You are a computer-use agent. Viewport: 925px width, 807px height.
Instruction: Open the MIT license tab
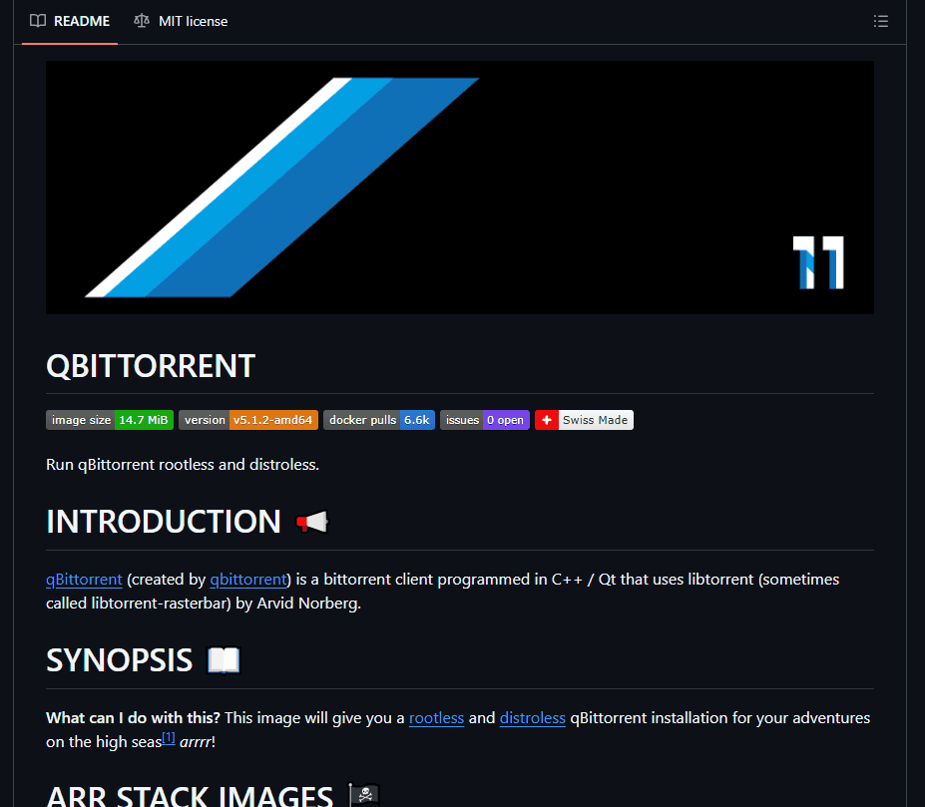click(x=181, y=21)
